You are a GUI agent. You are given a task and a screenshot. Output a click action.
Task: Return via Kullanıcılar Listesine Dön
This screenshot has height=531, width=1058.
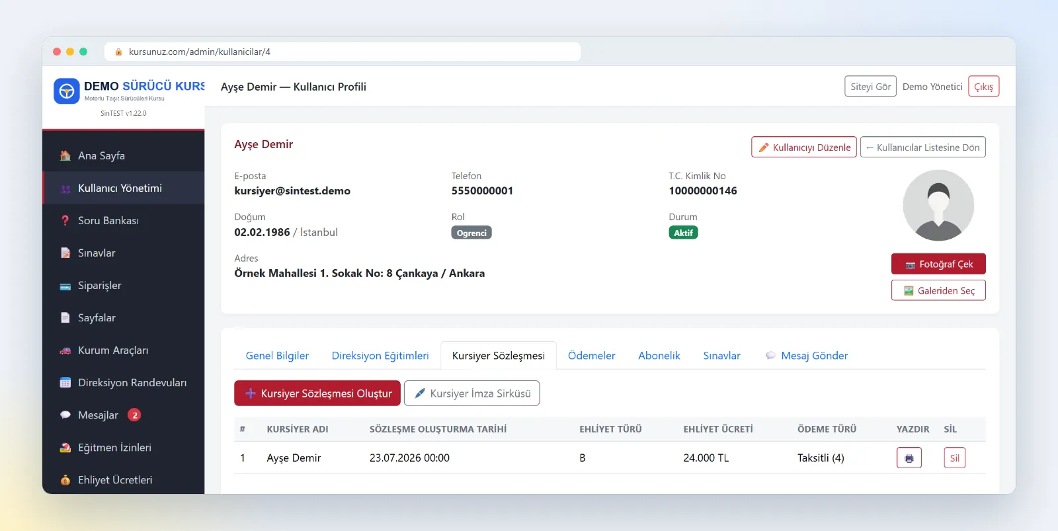click(923, 147)
